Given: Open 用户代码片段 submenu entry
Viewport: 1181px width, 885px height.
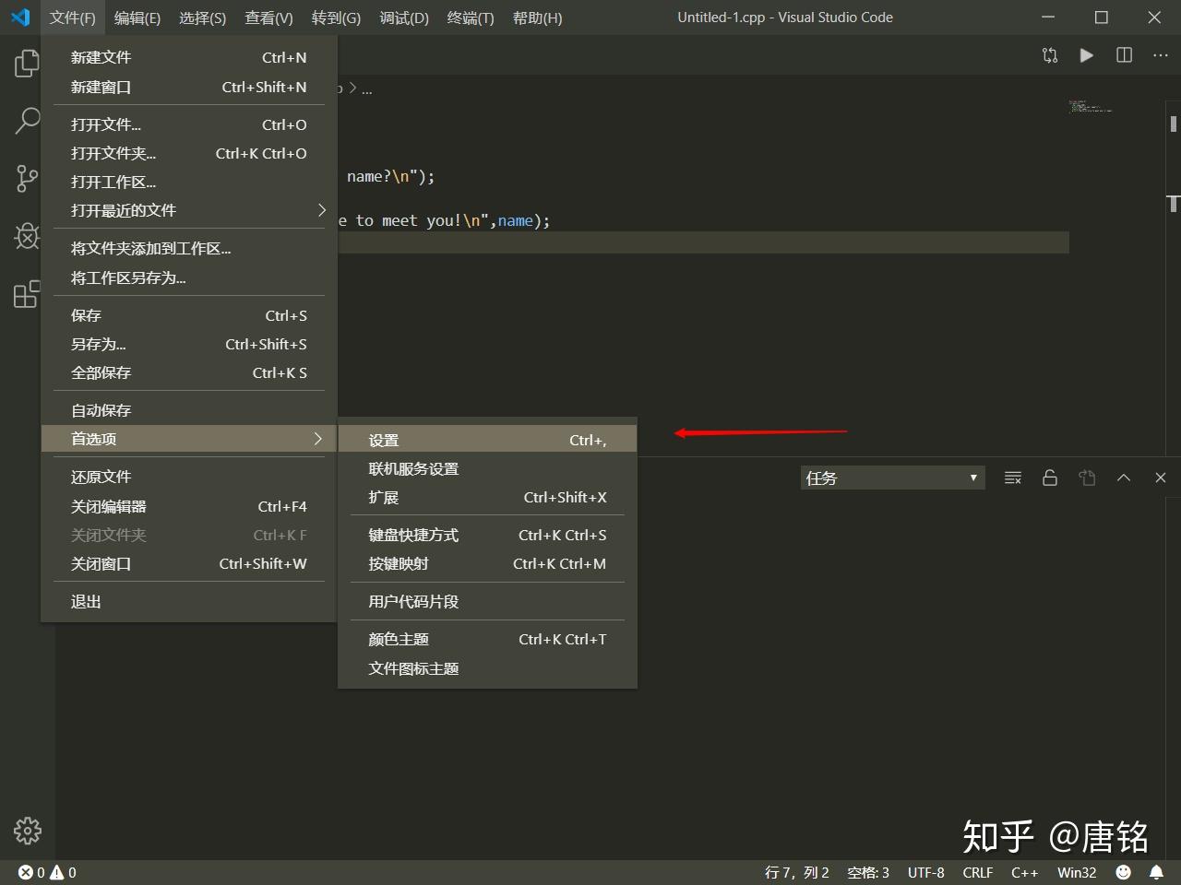Looking at the screenshot, I should click(x=487, y=601).
